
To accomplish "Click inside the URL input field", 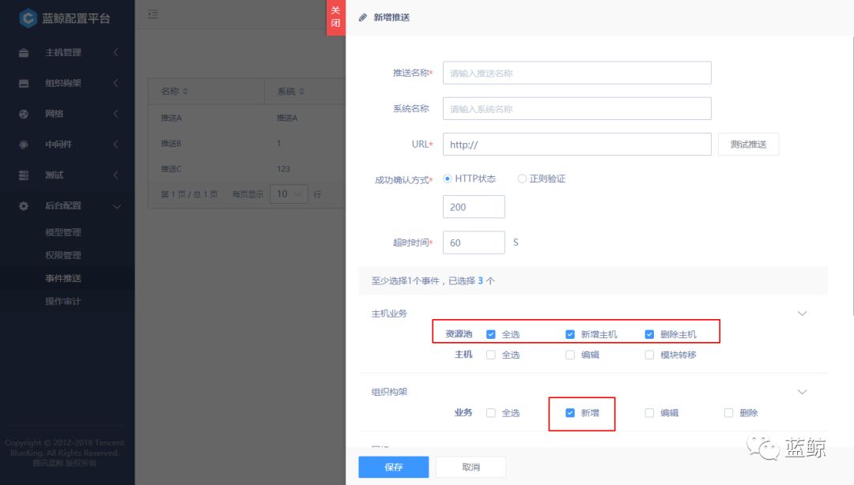I will tap(577, 144).
